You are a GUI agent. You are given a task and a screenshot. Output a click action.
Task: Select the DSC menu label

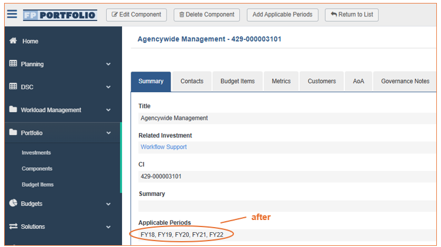(x=27, y=87)
